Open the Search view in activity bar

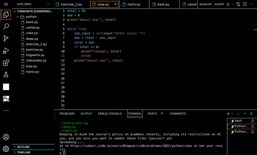[6, 26]
